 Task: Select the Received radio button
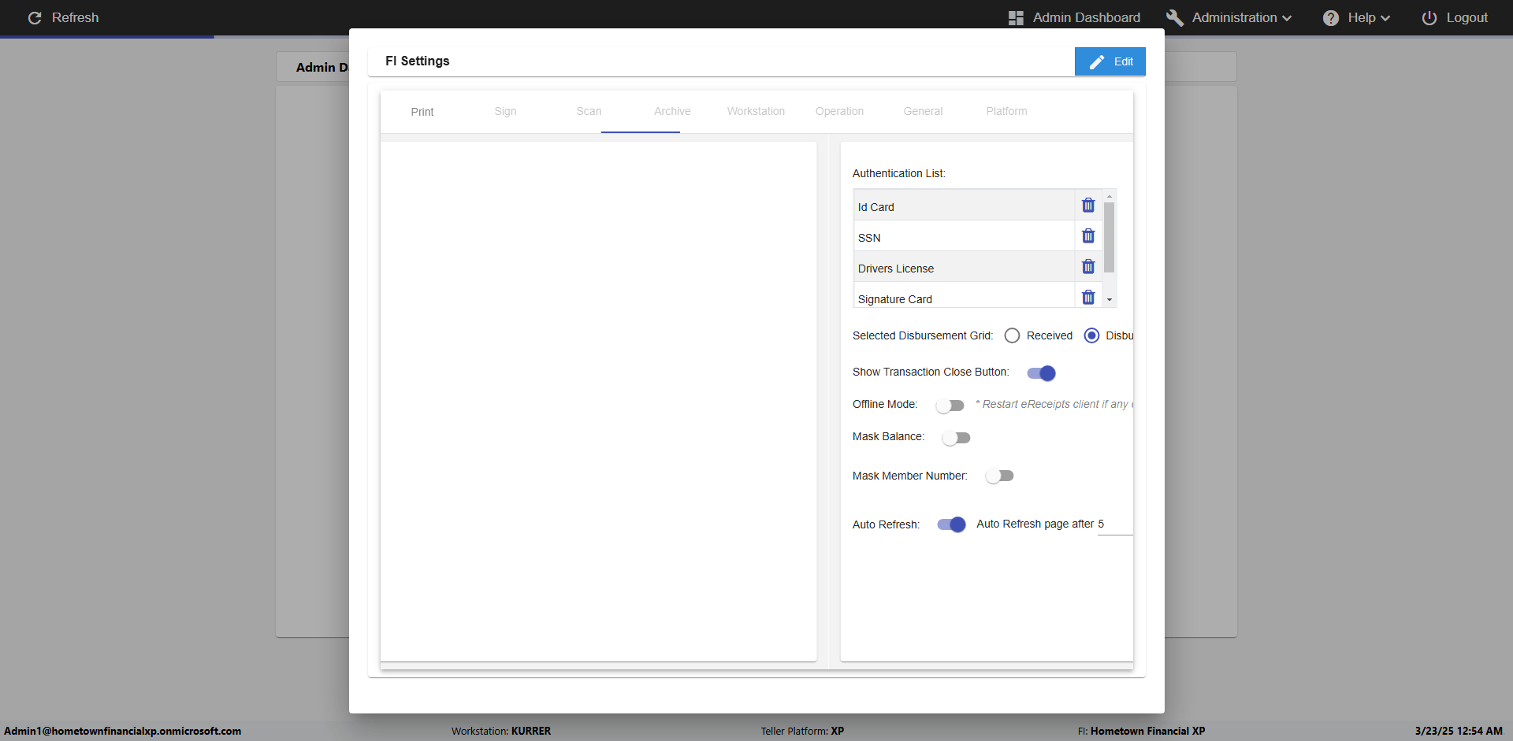point(1012,335)
